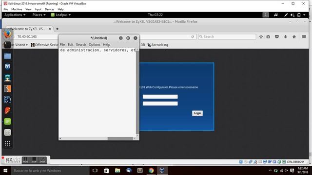Open Offensive Security bookmark

44,45
